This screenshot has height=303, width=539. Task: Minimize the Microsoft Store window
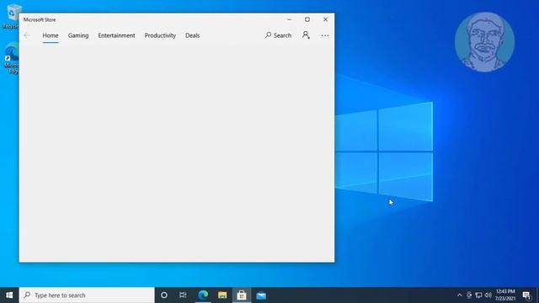coord(289,19)
